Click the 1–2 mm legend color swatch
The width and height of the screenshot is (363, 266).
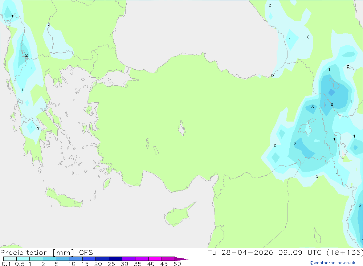coord(36,259)
